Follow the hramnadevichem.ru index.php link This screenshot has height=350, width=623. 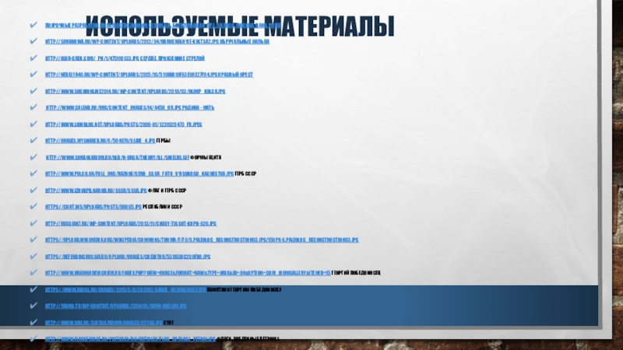(188, 273)
